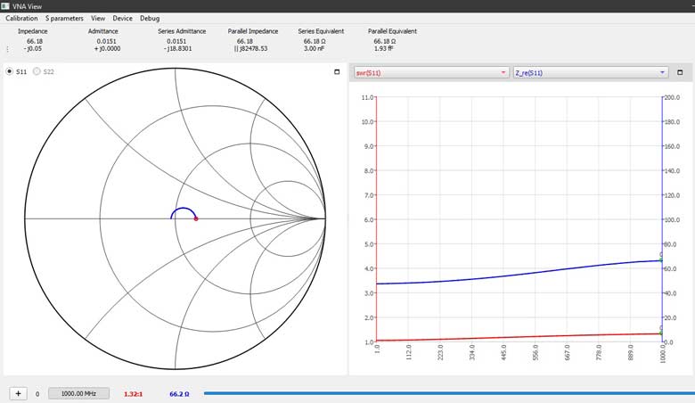Image resolution: width=695 pixels, height=403 pixels.
Task: Open the Device menu
Action: click(x=122, y=18)
